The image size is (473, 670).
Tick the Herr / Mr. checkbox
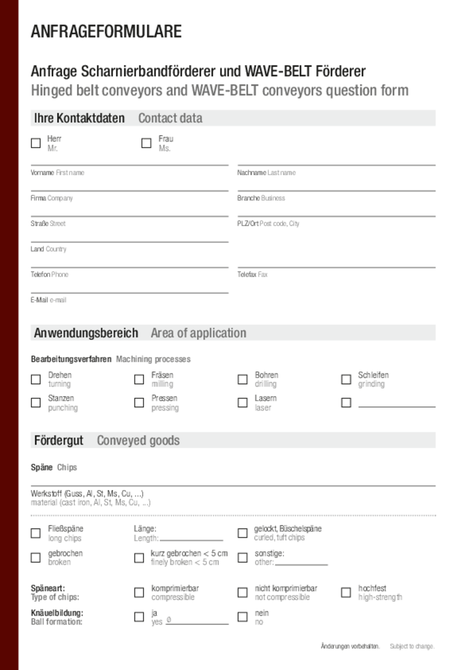35,143
